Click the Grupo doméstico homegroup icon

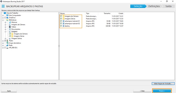click(x=7, y=43)
